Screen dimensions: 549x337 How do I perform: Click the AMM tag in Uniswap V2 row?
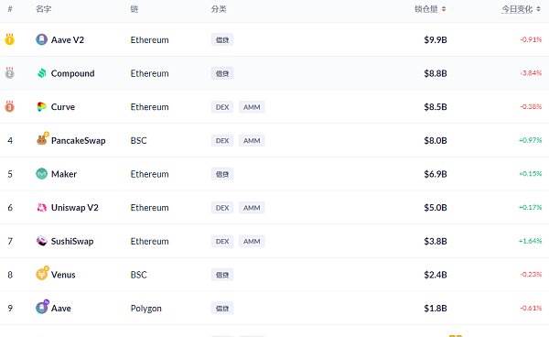[252, 208]
